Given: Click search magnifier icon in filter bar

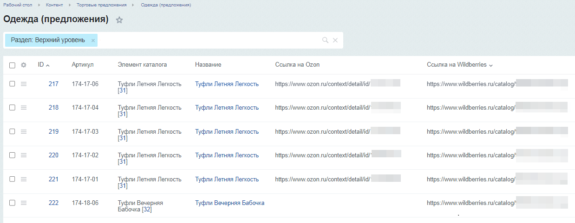Looking at the screenshot, I should coord(325,40).
